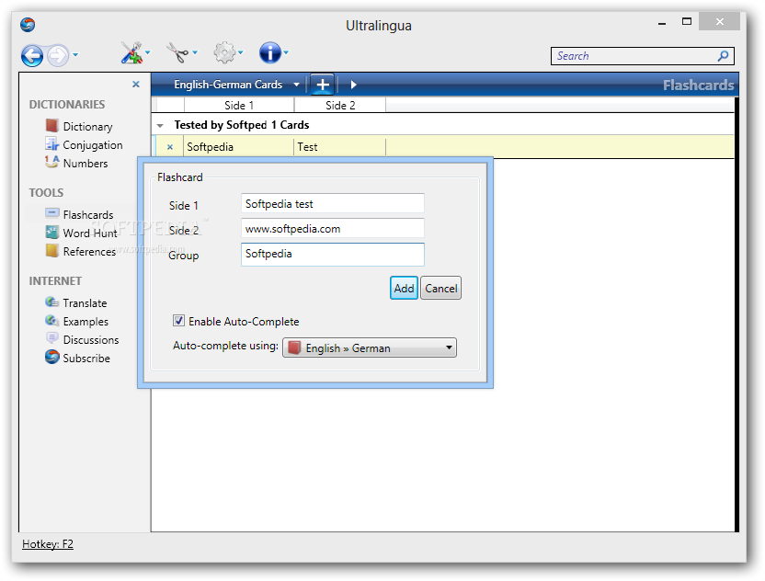Viewport: 765px width, 581px height.
Task: Open the Word Hunt tool
Action: 82,234
